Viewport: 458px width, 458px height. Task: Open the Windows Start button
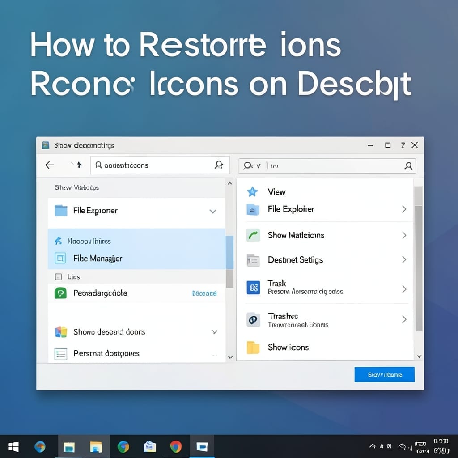click(x=13, y=447)
